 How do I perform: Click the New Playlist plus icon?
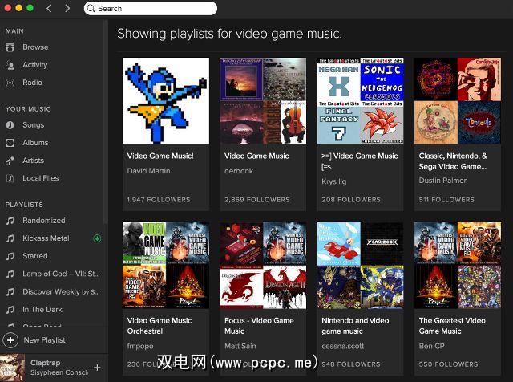click(x=10, y=340)
